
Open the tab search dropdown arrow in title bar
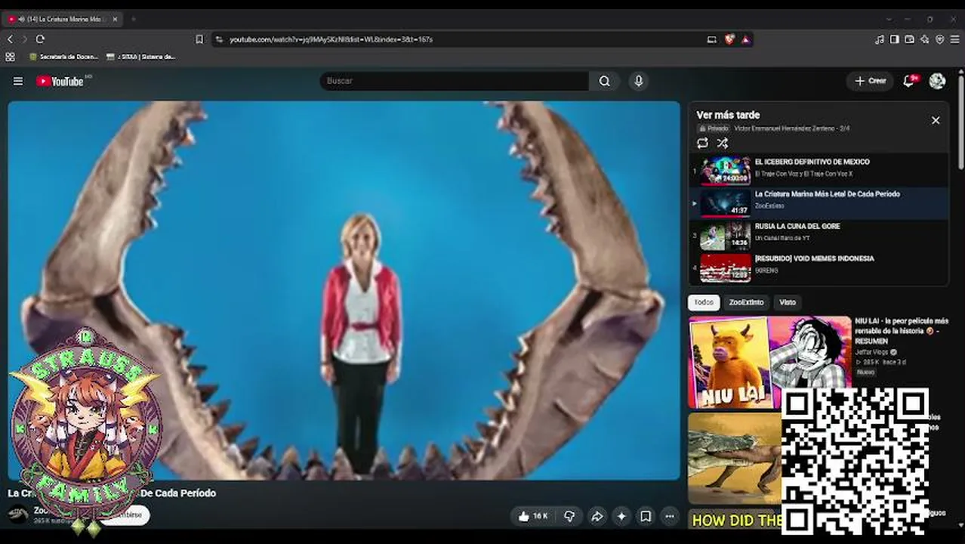(889, 19)
